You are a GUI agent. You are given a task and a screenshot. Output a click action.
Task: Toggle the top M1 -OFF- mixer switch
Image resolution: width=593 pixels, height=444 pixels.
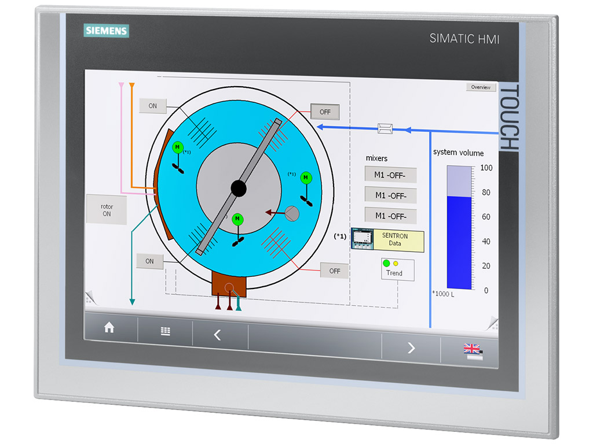390,175
